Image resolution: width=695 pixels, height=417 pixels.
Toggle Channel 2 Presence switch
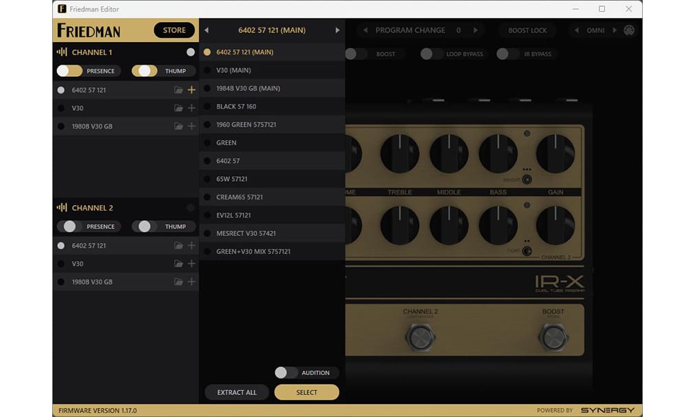pos(69,226)
